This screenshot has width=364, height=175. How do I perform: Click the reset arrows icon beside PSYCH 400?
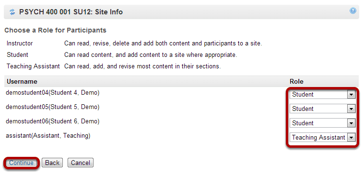click(x=12, y=12)
